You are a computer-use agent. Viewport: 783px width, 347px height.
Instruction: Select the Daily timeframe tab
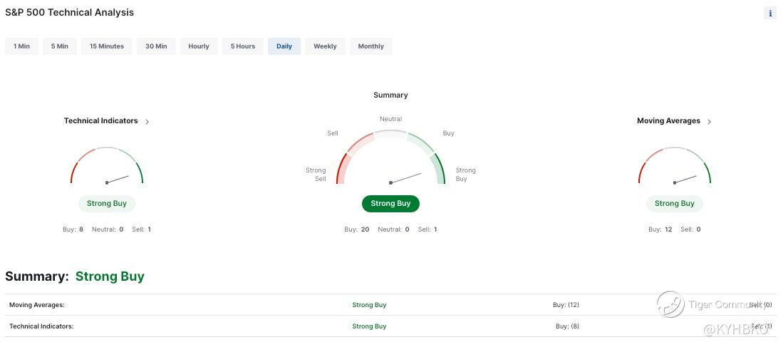284,46
